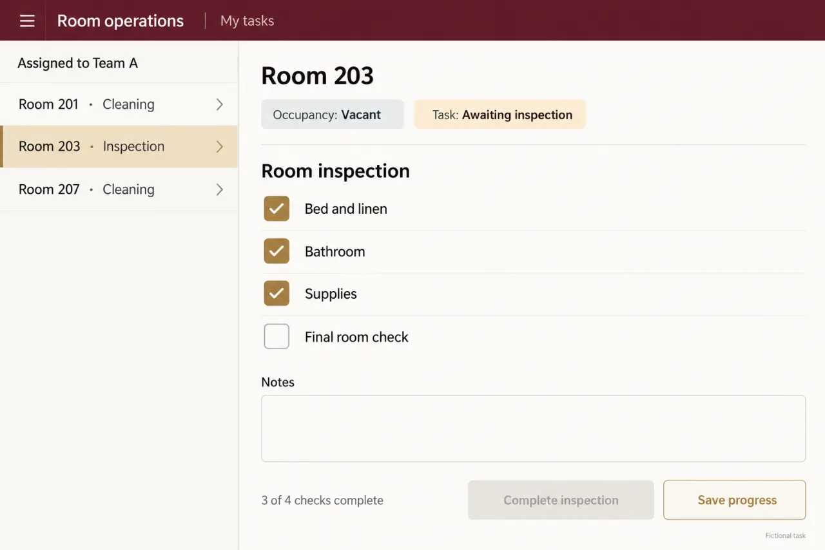Click the Final room check label
The height and width of the screenshot is (550, 825).
coord(356,337)
